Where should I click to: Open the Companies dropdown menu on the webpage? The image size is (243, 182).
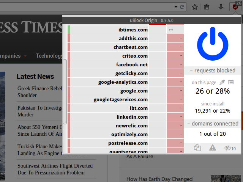[13, 56]
